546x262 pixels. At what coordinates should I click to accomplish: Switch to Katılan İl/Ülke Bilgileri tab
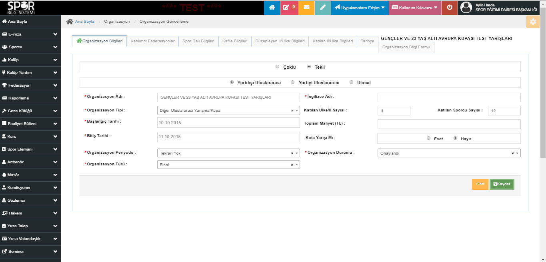pos(333,41)
